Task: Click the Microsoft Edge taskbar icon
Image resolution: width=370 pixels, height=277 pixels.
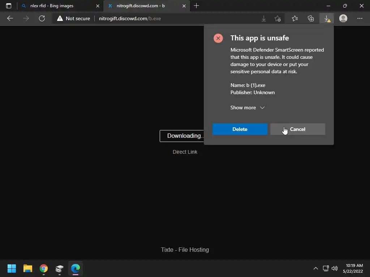Action: 76,268
